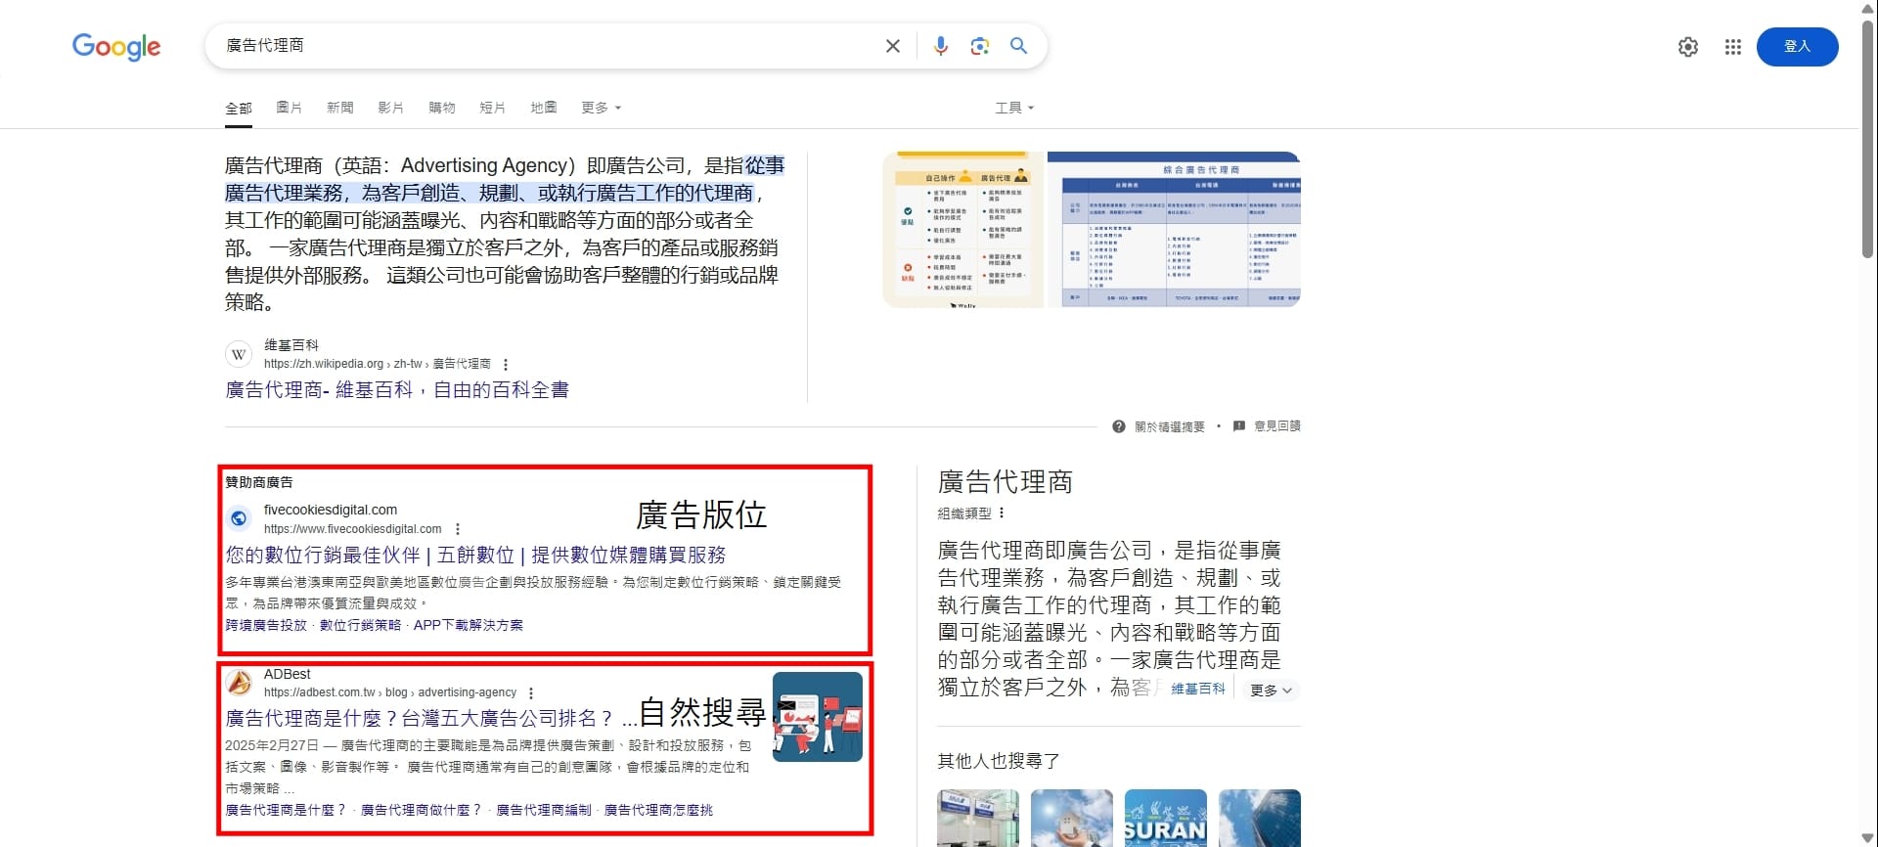The height and width of the screenshot is (847, 1878).
Task: Open the 工具 dropdown
Action: (x=1014, y=108)
